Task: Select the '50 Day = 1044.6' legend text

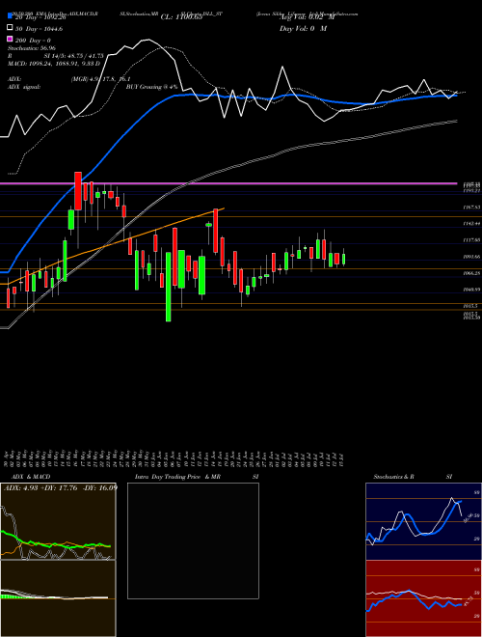Action: click(39, 29)
